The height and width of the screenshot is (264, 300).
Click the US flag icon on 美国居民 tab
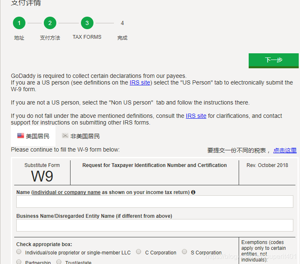[x=21, y=136]
